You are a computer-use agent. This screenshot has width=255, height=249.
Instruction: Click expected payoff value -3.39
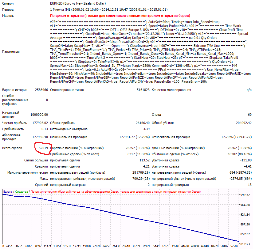click(146, 129)
